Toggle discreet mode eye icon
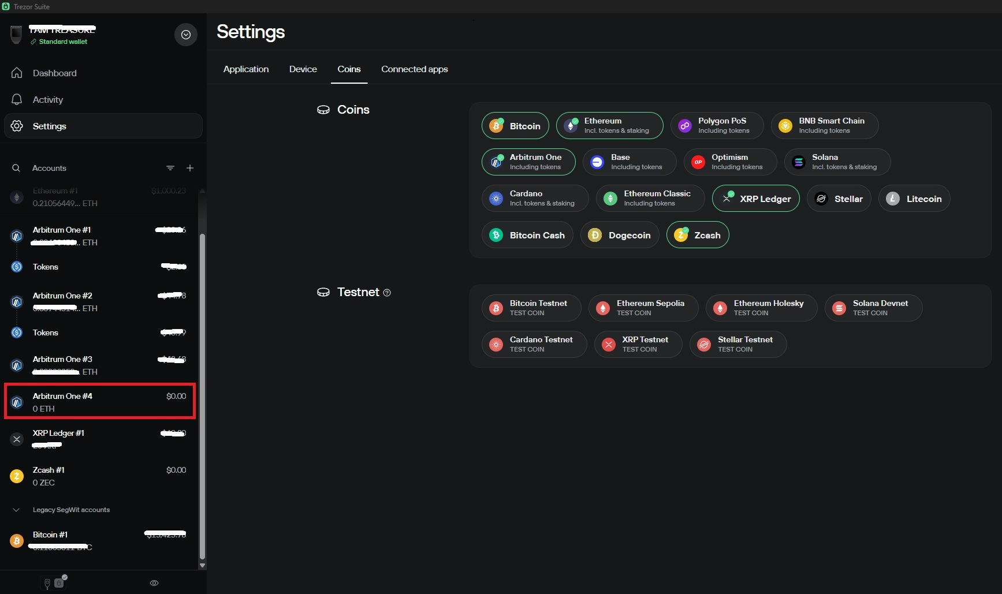Viewport: 1002px width, 594px height. click(x=154, y=583)
